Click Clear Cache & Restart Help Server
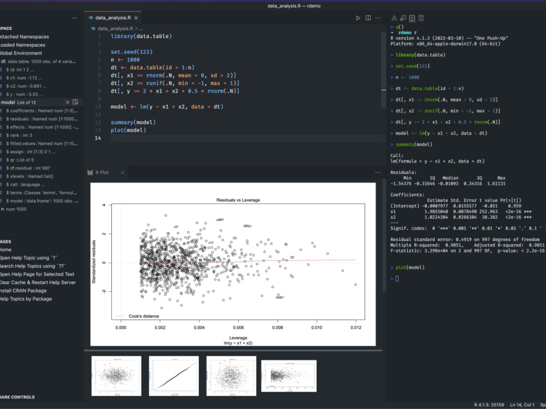The height and width of the screenshot is (409, 546). pos(33,282)
